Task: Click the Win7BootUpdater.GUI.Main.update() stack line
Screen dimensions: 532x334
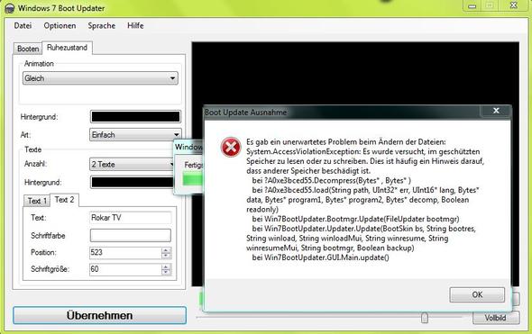Action: (x=321, y=257)
